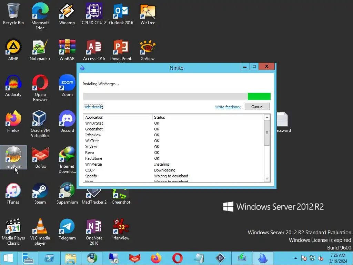Select the OneNote 2016 desktop icon
Image resolution: width=353 pixels, height=265 pixels.
[94, 232]
